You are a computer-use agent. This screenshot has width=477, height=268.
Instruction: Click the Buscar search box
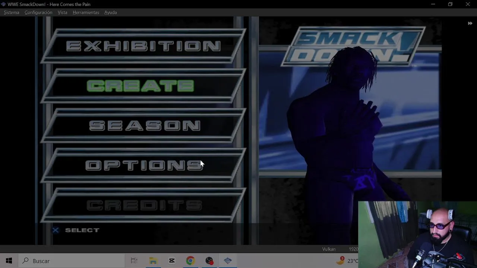click(x=71, y=261)
